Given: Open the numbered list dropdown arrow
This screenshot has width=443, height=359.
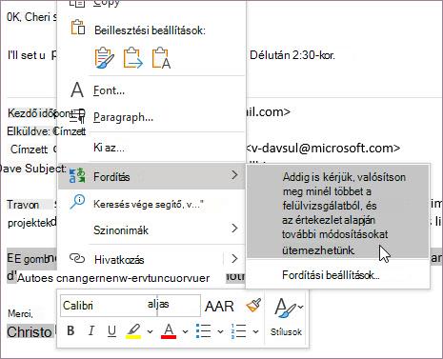Looking at the screenshot, I should [255, 332].
